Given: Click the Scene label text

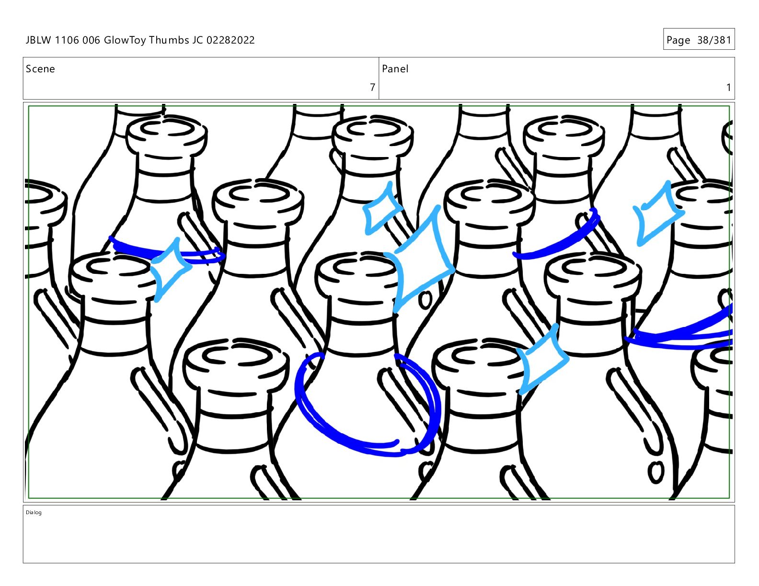Looking at the screenshot, I should 40,69.
